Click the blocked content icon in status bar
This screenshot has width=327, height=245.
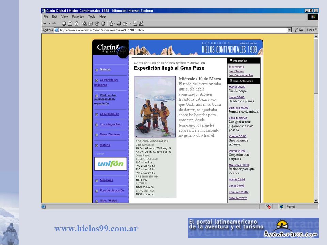[268, 207]
